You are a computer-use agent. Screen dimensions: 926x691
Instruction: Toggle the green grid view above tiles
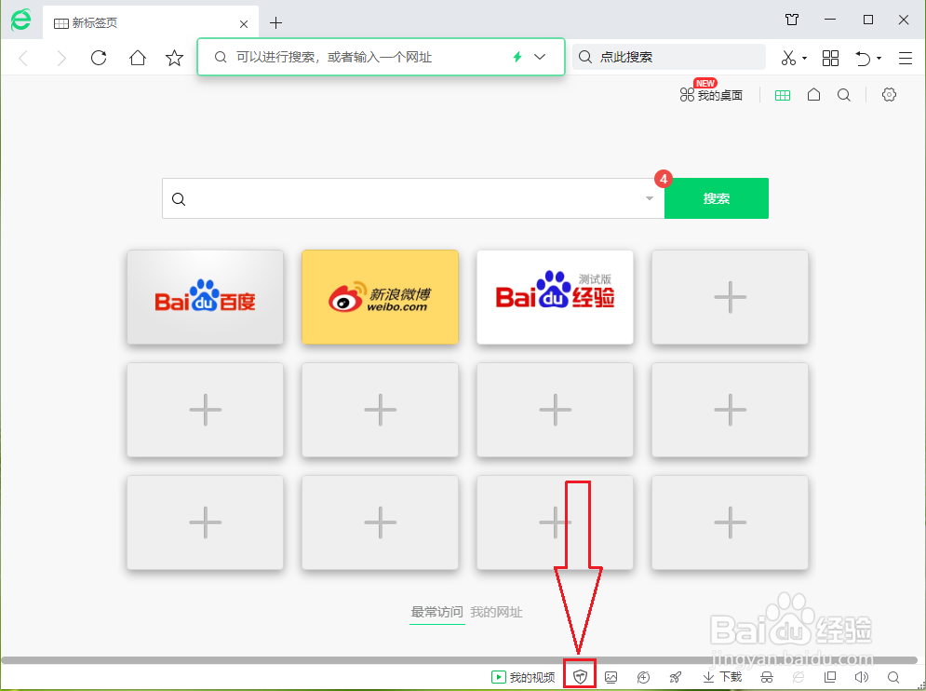click(x=783, y=94)
